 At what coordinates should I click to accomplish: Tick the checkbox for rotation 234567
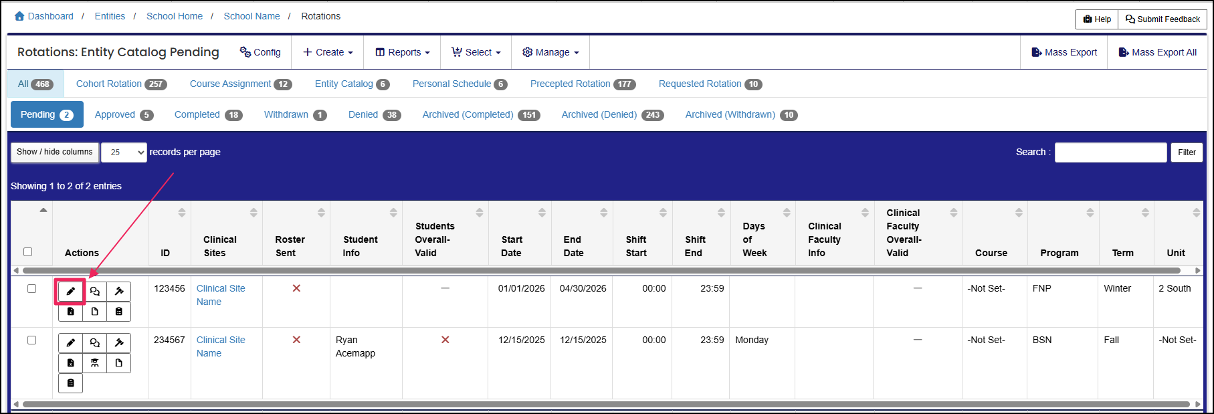coord(31,340)
